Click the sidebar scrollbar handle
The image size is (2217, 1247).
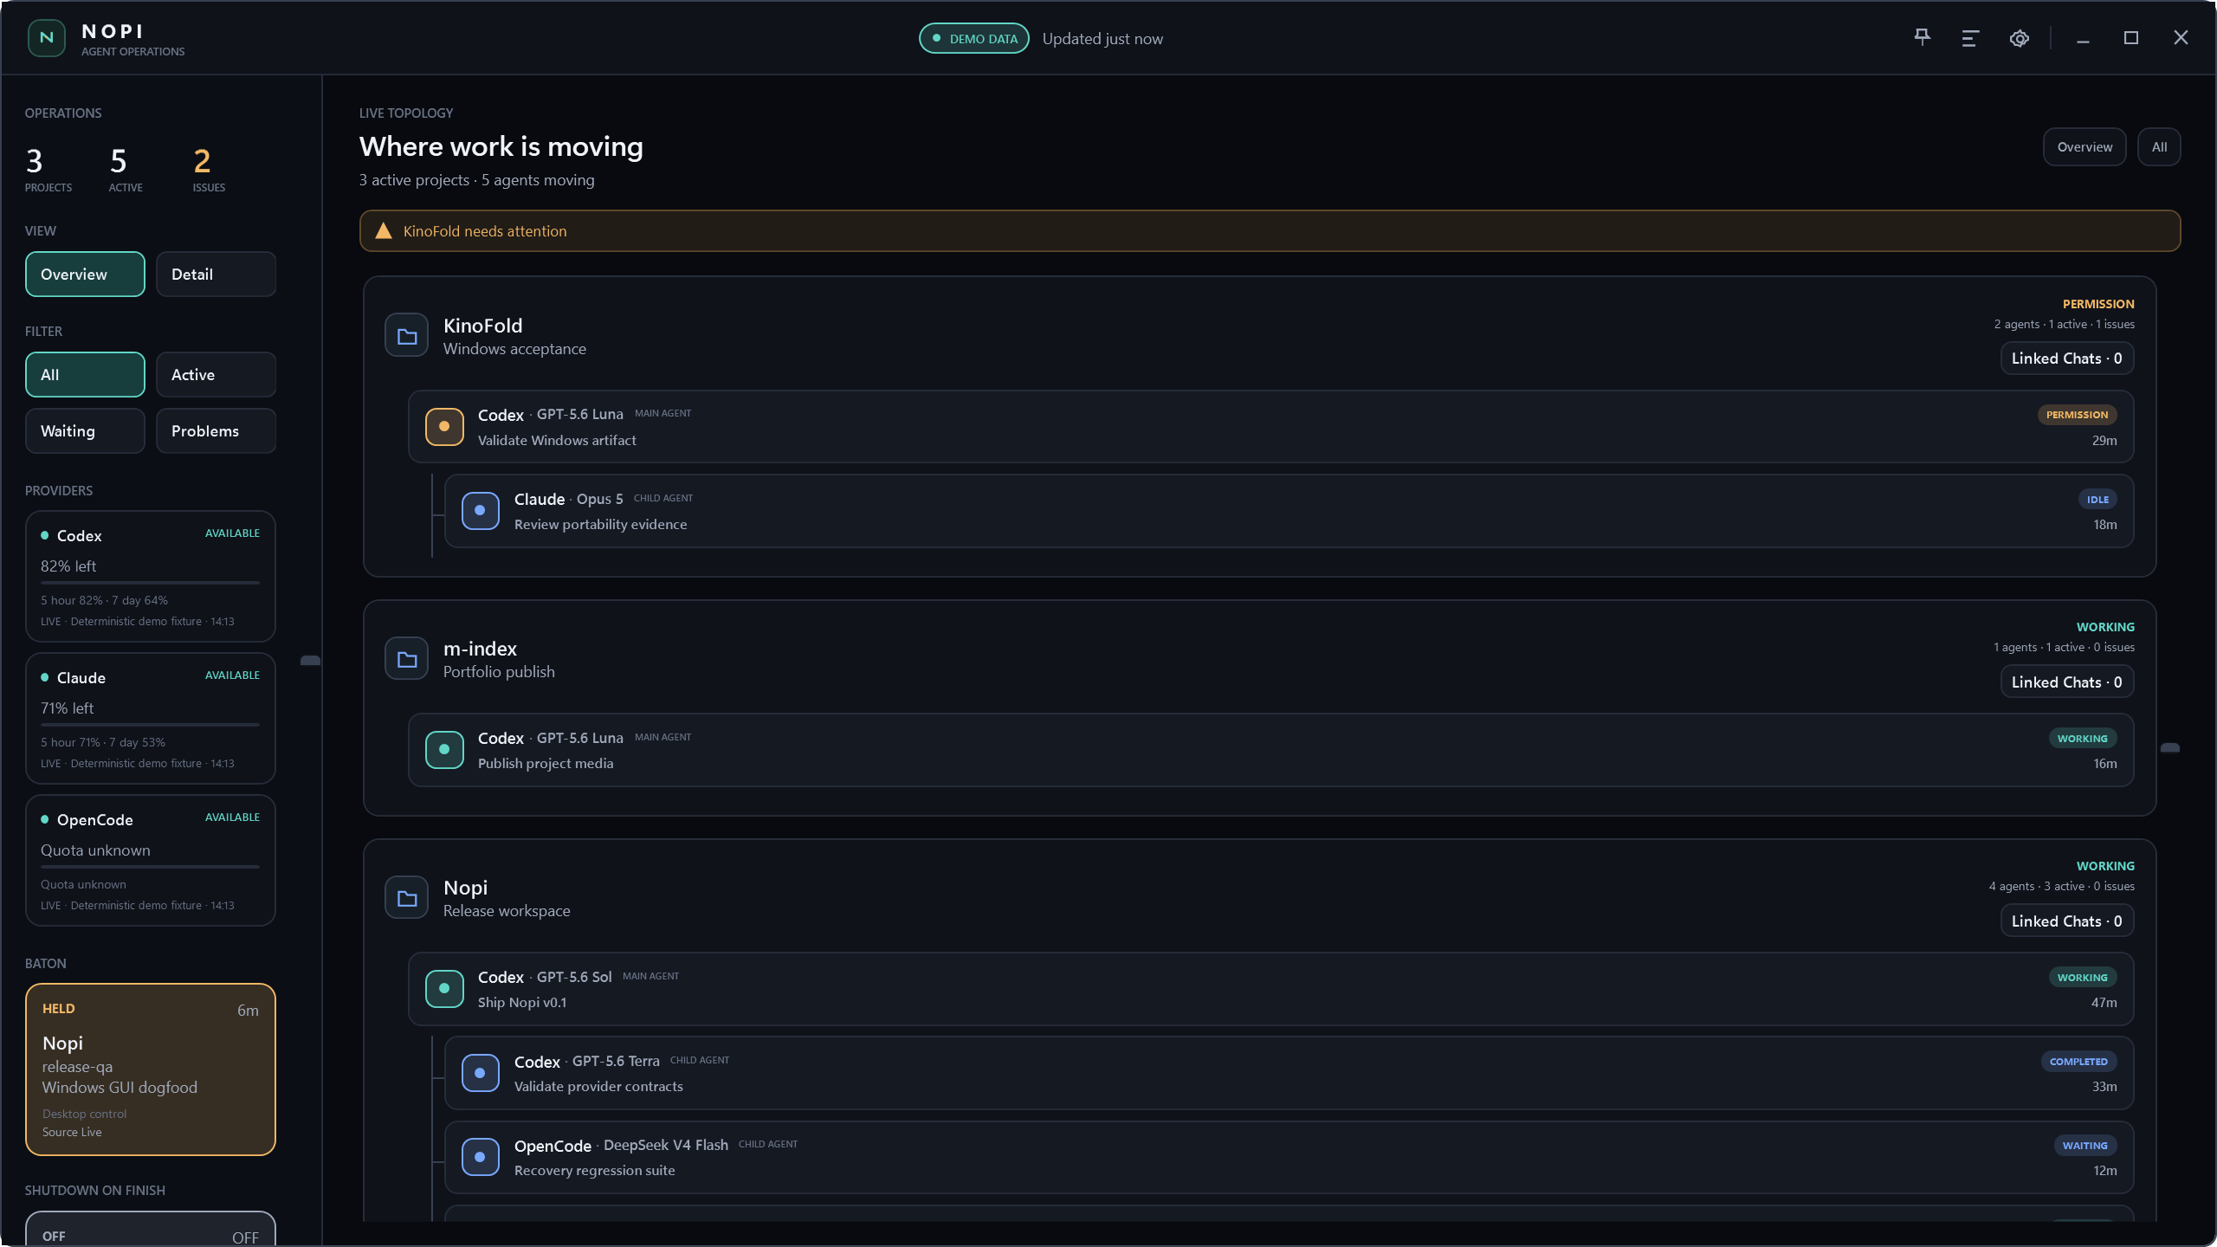pyautogui.click(x=310, y=661)
